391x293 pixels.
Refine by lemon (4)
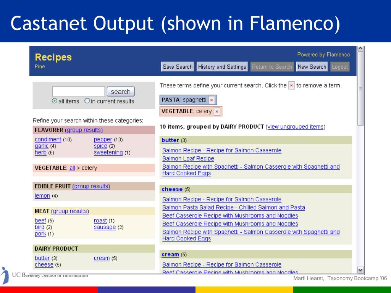pyautogui.click(x=42, y=196)
